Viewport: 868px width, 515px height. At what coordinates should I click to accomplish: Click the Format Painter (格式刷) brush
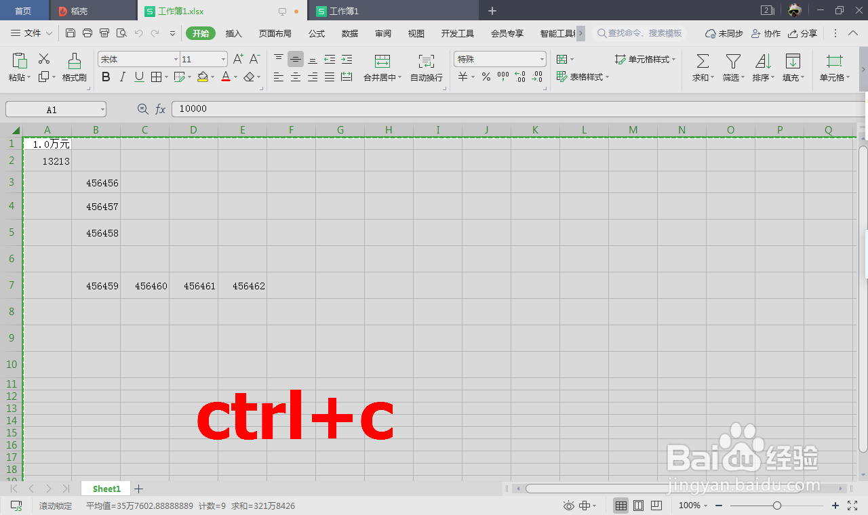[75, 60]
